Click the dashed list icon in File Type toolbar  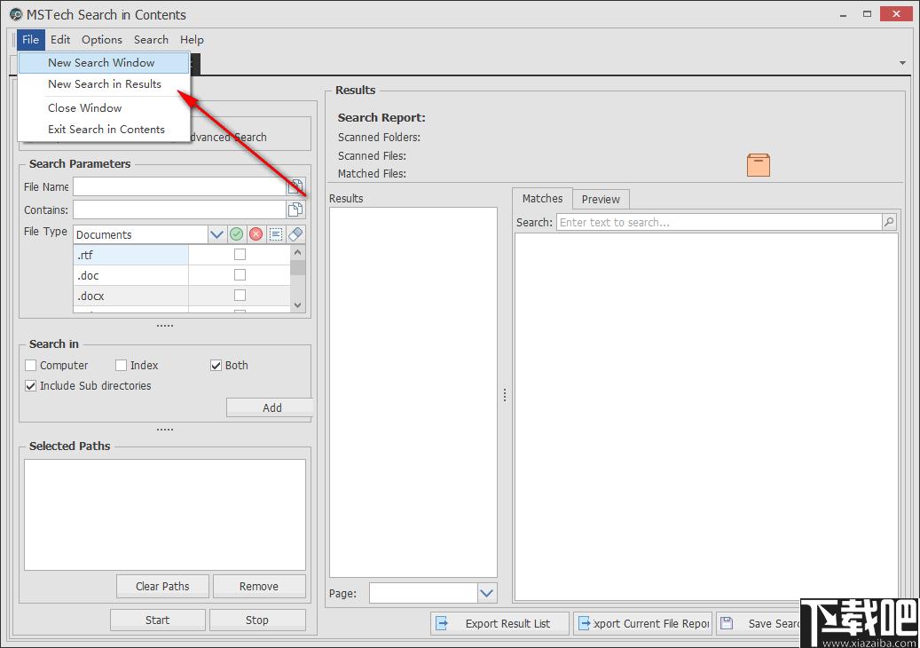coord(276,234)
